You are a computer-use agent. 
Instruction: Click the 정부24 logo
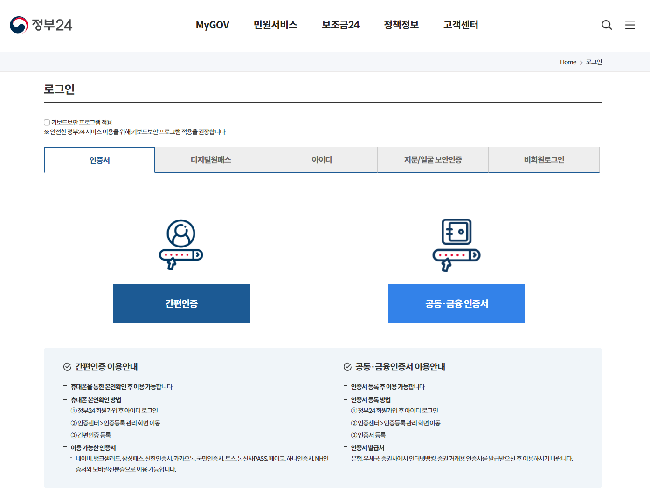point(41,25)
